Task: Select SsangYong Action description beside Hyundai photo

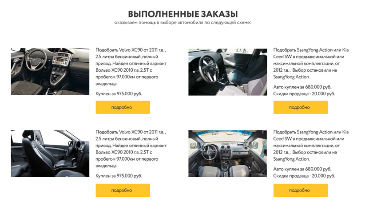Action: pos(311,63)
